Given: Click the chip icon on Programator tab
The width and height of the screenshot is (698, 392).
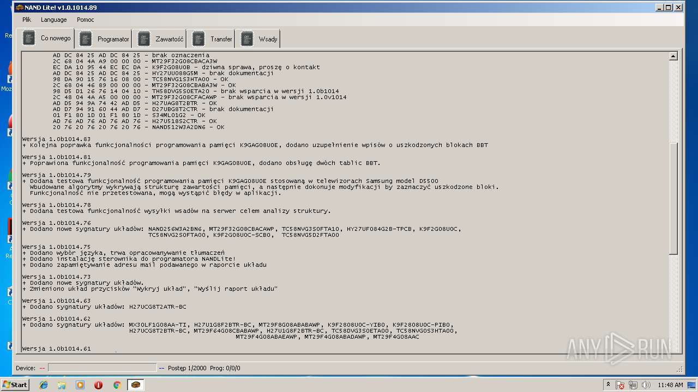Looking at the screenshot, I should click(x=86, y=39).
